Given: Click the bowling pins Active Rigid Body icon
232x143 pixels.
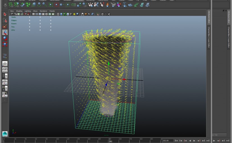Looking at the screenshot, I should pos(90,5).
